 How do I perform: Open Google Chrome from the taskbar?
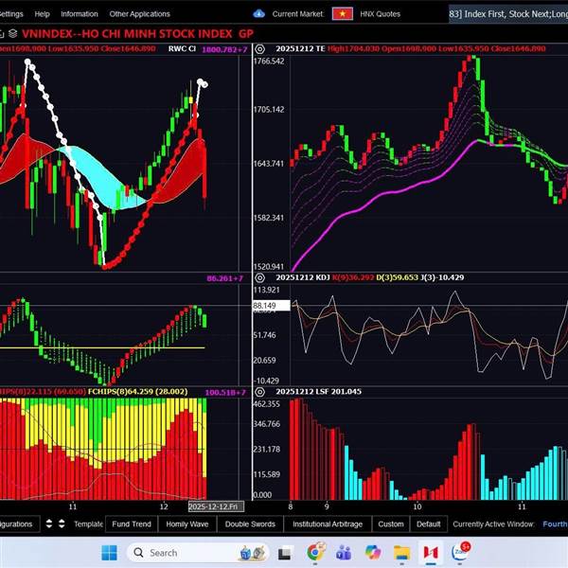click(x=316, y=552)
